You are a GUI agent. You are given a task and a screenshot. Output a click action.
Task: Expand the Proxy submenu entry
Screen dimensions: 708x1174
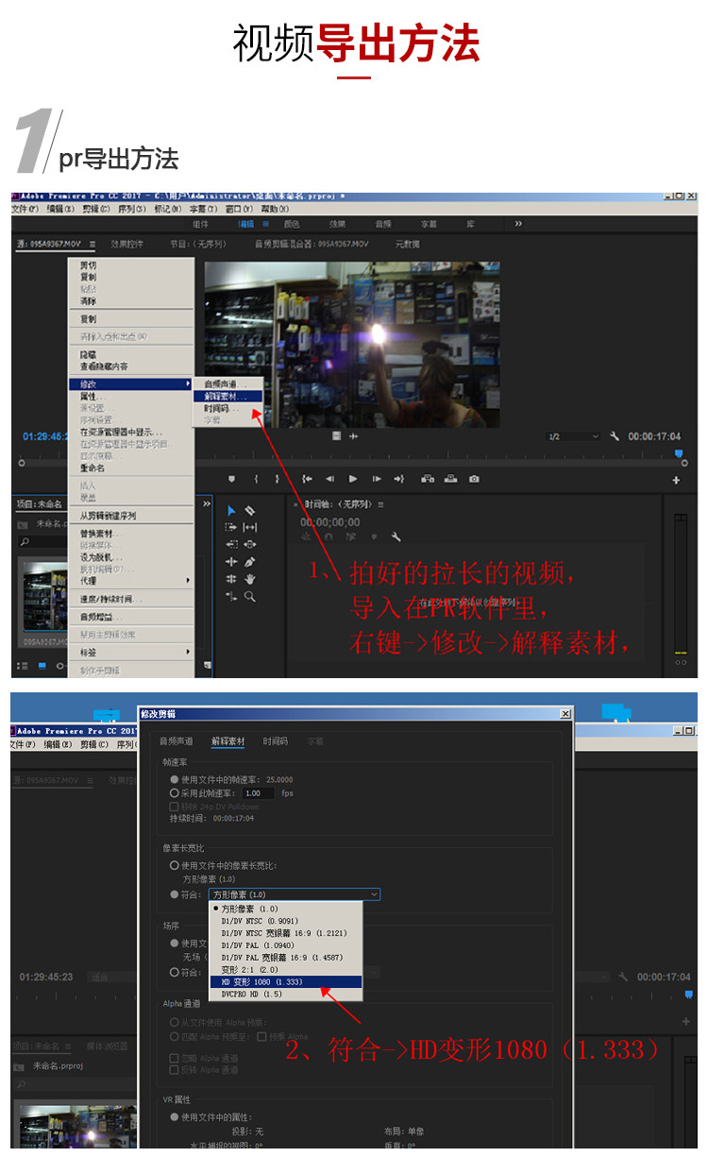[x=131, y=581]
